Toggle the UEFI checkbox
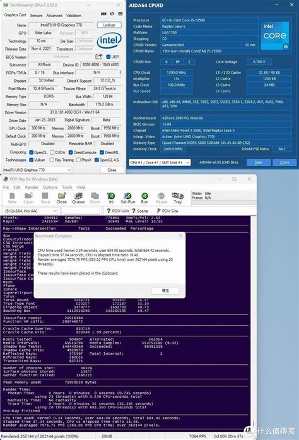Viewport: 299px width, 440px height. (108, 57)
